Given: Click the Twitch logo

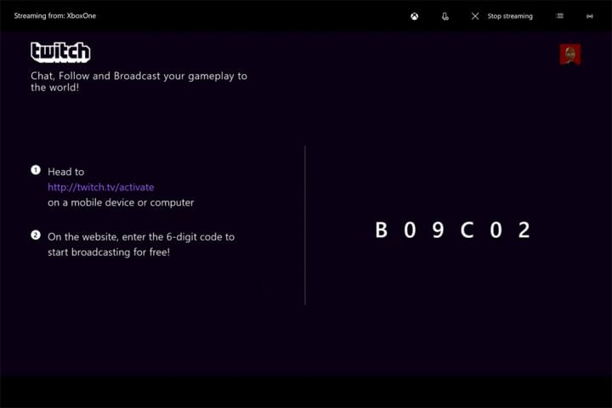Looking at the screenshot, I should [60, 53].
